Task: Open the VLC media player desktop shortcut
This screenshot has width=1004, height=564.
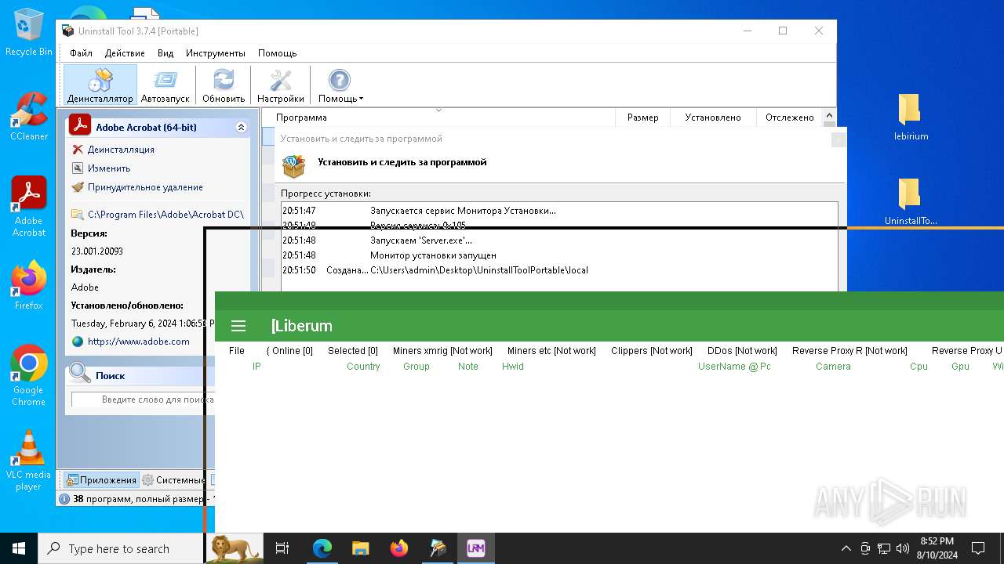Action: click(x=29, y=460)
